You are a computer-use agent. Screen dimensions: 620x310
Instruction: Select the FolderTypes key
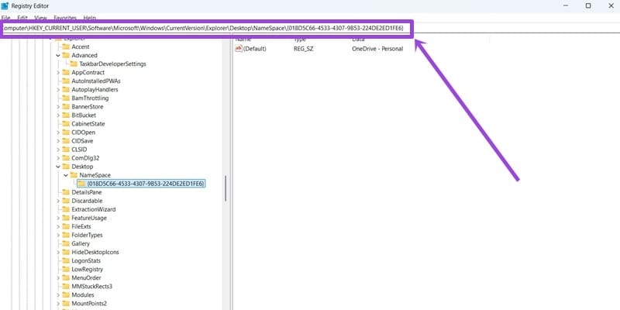(87, 235)
